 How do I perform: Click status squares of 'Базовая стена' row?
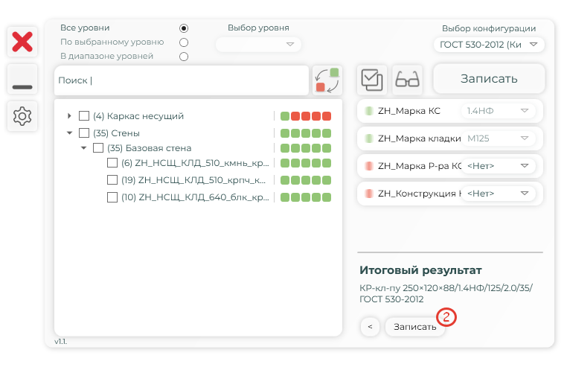[x=306, y=147]
